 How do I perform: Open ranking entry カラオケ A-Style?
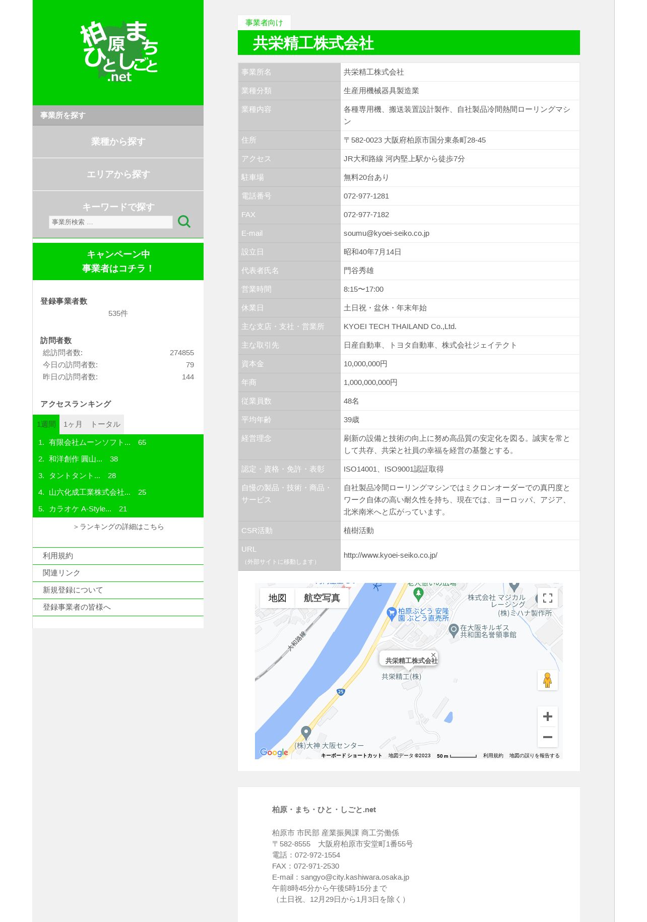coord(80,509)
